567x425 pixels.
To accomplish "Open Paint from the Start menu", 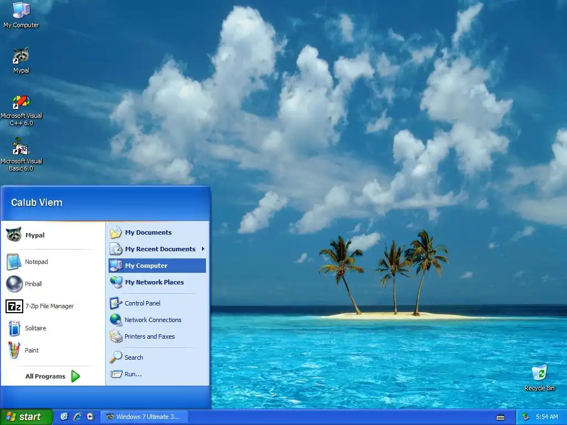I will click(53, 350).
